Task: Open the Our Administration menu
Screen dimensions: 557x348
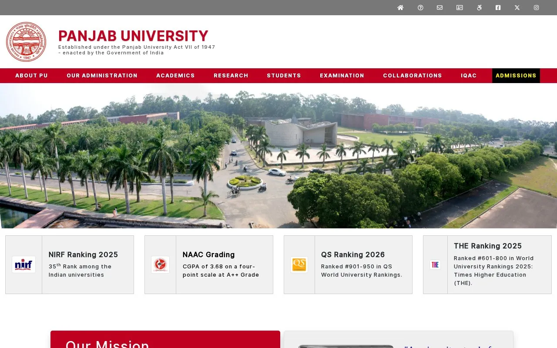Action: click(x=102, y=76)
